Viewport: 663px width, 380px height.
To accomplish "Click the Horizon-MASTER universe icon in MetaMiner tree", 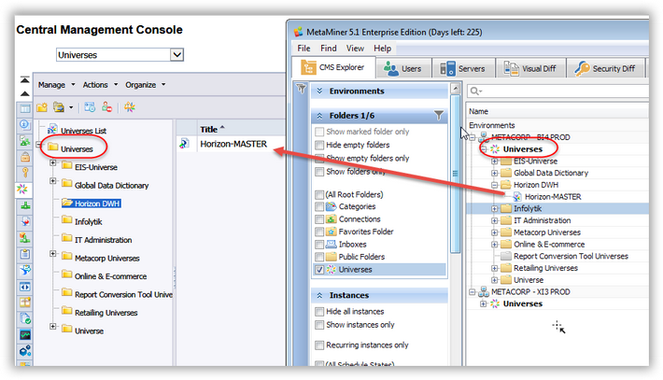I will pos(516,197).
